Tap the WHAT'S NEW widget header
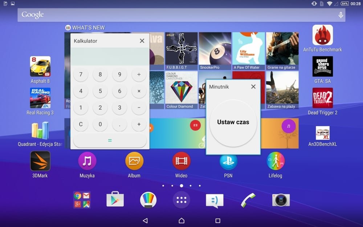 pos(85,28)
